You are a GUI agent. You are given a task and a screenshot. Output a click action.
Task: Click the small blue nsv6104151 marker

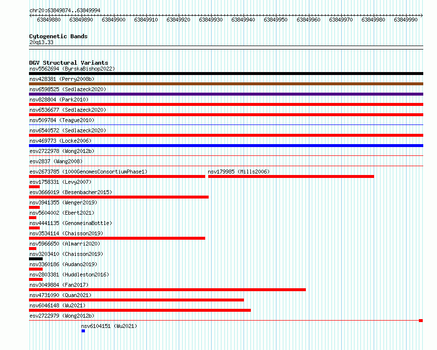coord(83,331)
